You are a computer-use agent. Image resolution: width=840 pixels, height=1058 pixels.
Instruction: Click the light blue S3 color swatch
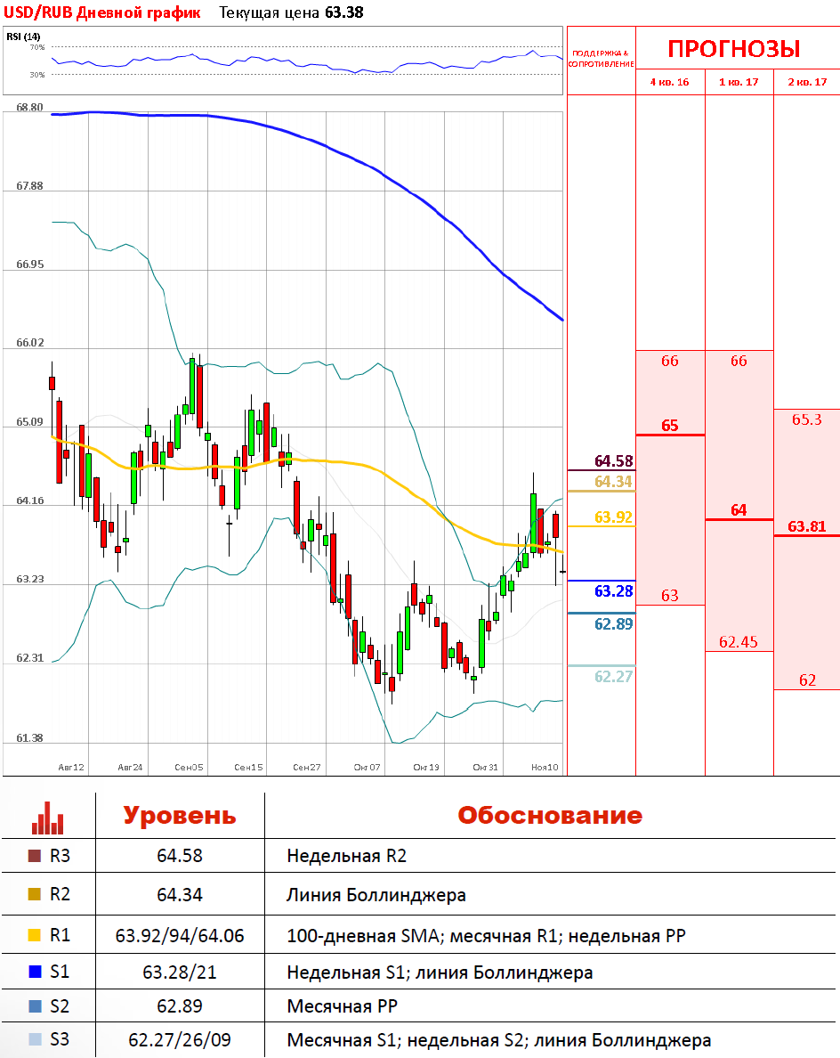[x=35, y=1038]
